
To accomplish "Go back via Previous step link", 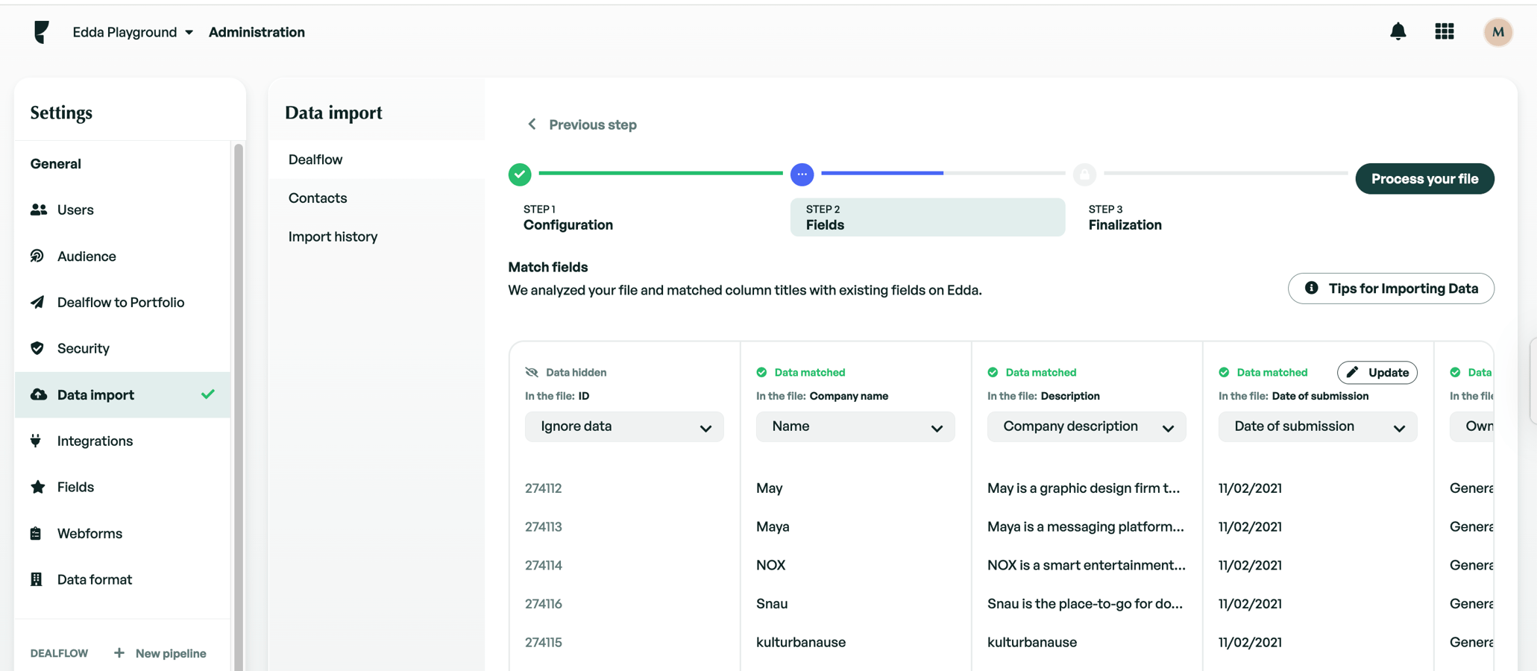I will coord(582,125).
